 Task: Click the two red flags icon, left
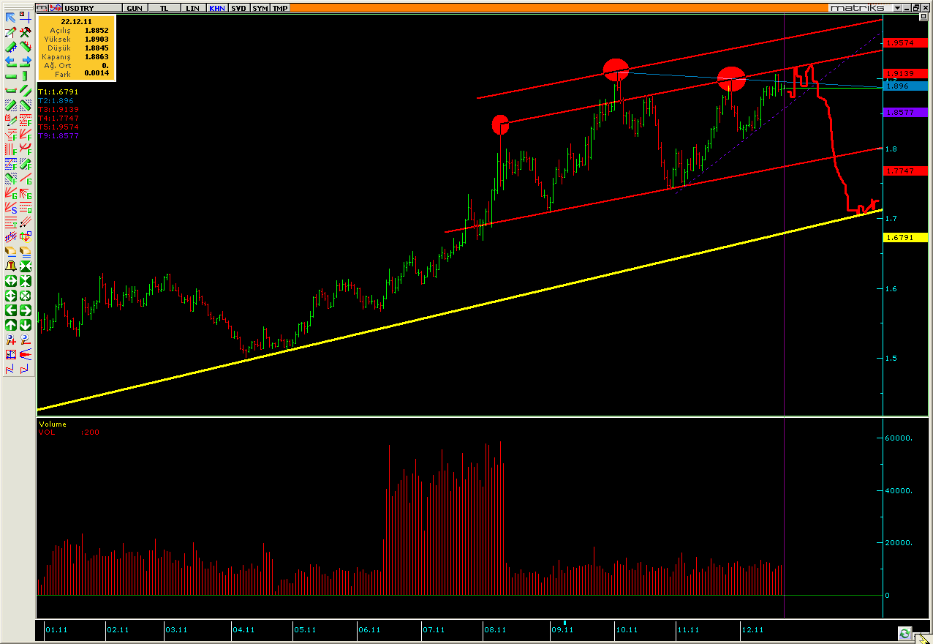coord(11,369)
